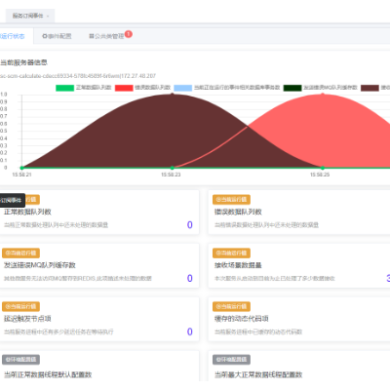This screenshot has width=390, height=390.
Task: Click the green baseline point at 15:58:23
Action: tap(173, 168)
